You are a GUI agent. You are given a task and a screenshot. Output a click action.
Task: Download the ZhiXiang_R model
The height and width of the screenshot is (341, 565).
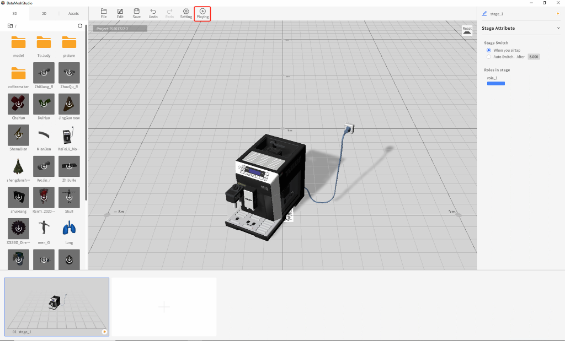(44, 73)
